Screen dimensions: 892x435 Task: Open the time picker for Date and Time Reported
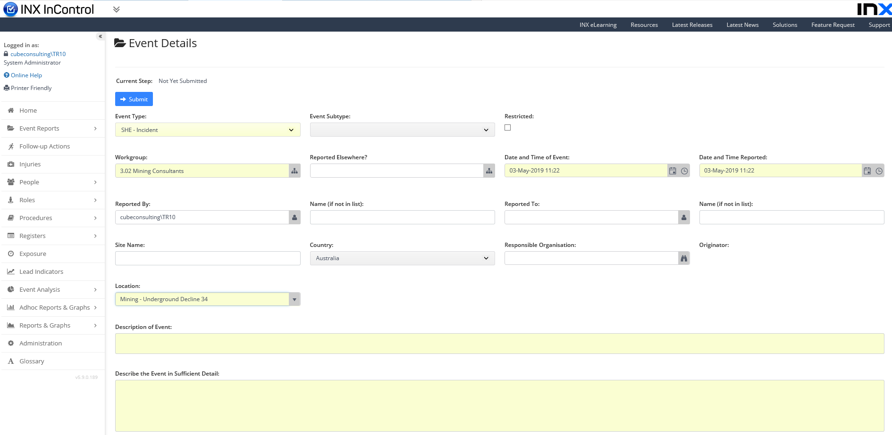pos(879,171)
